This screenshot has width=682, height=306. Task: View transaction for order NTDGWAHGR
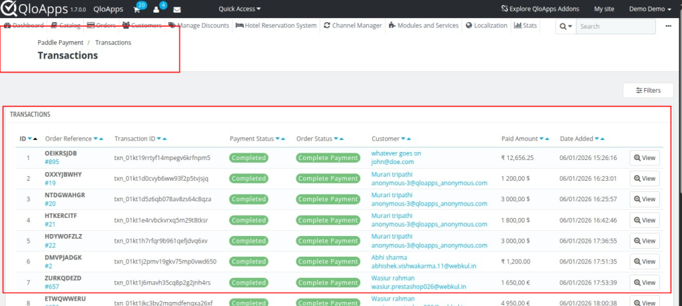point(645,199)
